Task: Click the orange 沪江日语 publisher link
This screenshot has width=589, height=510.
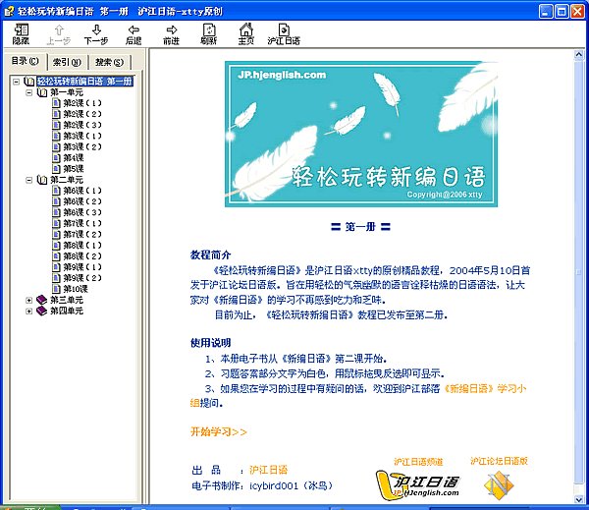Action: coord(269,470)
